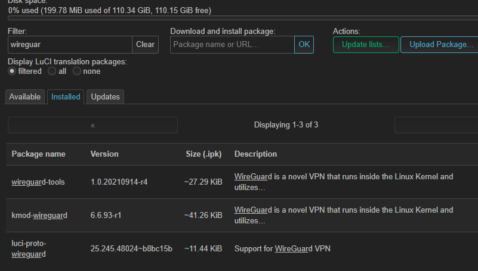
Task: Click Support for WireGuard VPN description
Action: 282,249
